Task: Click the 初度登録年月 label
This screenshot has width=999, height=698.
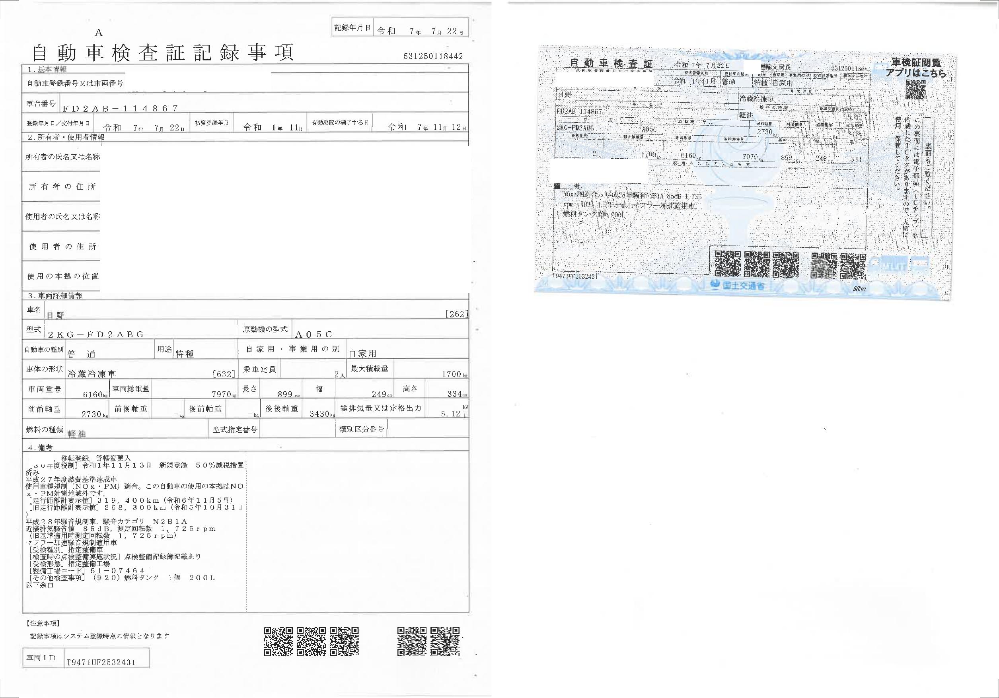Action: point(212,123)
